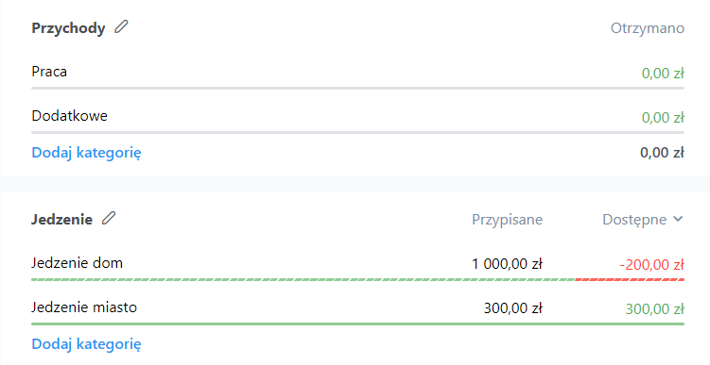
Task: Click the Przychody section title
Action: [68, 28]
